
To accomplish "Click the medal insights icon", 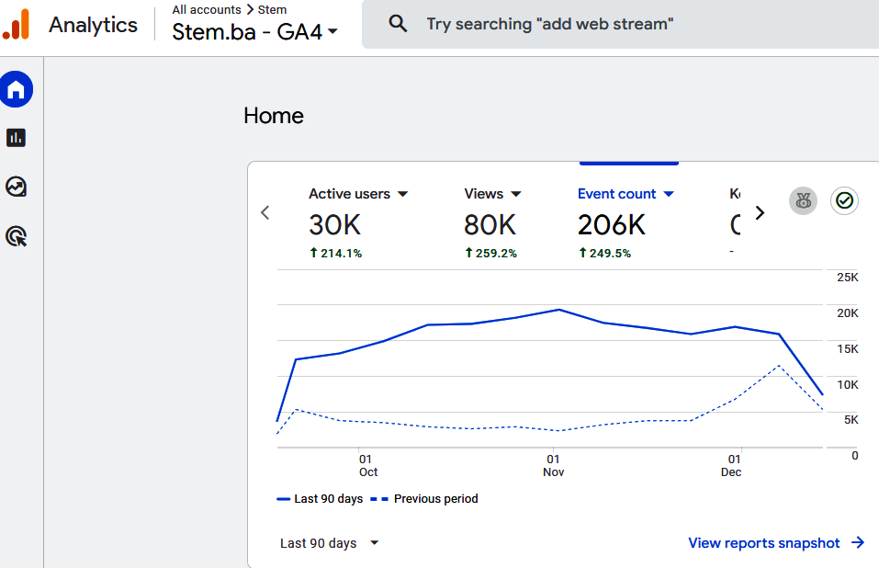I will coord(804,201).
